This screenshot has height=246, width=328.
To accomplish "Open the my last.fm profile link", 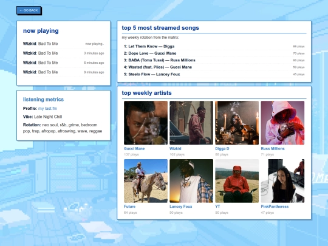I will (x=47, y=108).
